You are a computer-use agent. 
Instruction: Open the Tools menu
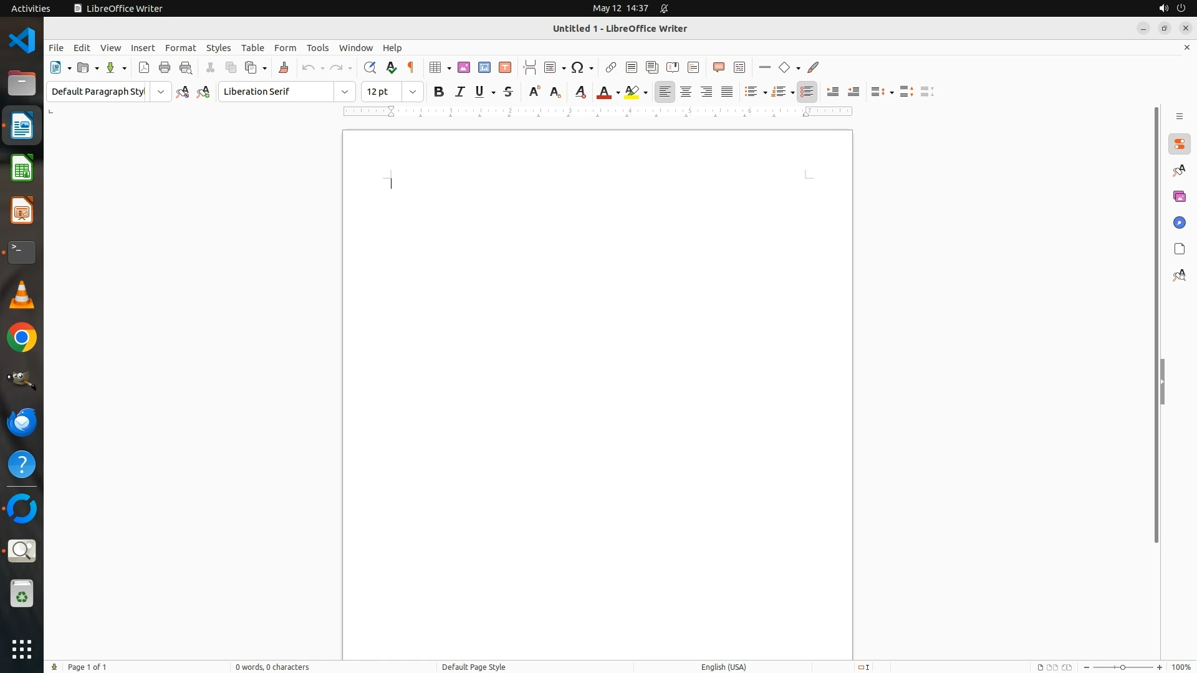[317, 48]
